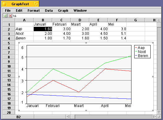Click cell with value 1.70

tap(62, 38)
